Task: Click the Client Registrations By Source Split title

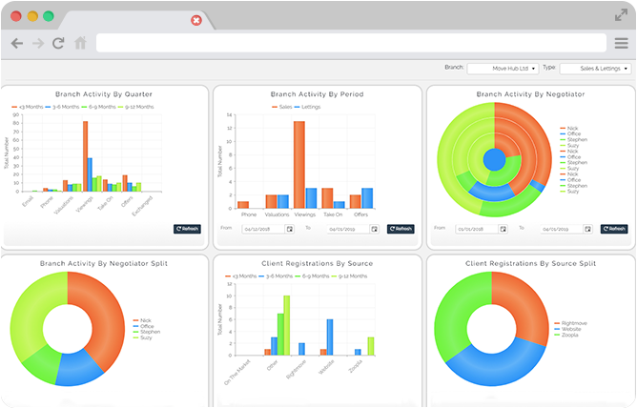Action: [x=530, y=263]
